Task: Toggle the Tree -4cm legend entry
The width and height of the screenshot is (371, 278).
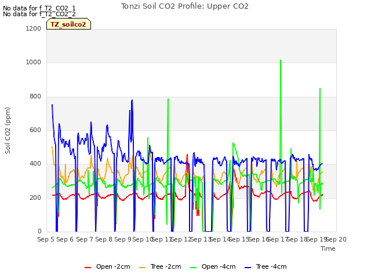Action: coord(265,266)
